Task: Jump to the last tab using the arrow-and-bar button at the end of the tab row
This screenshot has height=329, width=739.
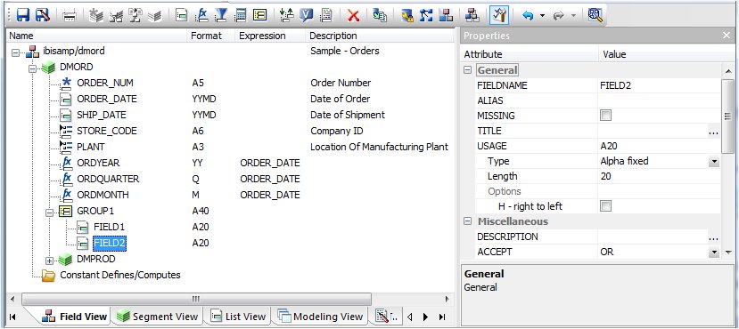Action: 441,317
